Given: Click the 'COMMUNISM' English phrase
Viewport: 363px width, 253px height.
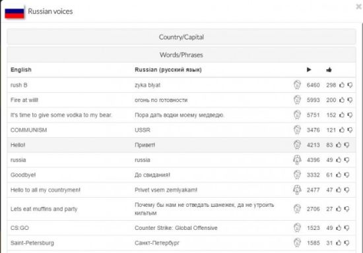Looking at the screenshot, I should (x=28, y=130).
